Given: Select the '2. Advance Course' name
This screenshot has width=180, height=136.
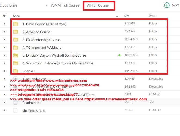Looking at the screenshot, I should point(36,32).
